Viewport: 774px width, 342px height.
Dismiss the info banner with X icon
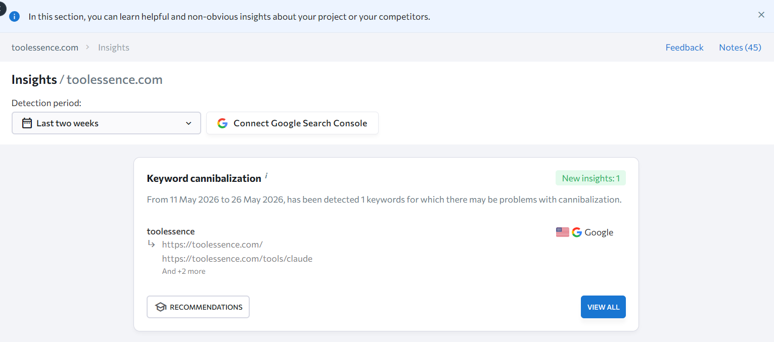point(761,15)
